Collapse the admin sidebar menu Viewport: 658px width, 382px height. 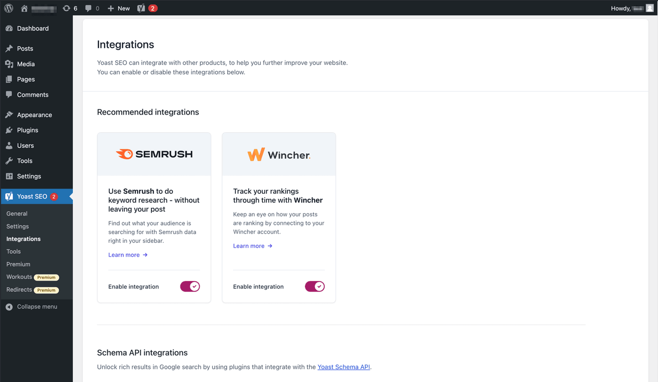pyautogui.click(x=32, y=307)
